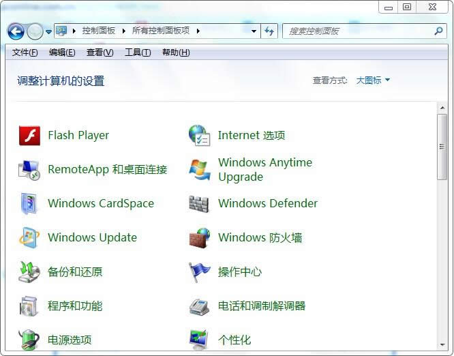Viewport: 454px width, 356px height.
Task: Open the 电源选项 link
Action: pyautogui.click(x=70, y=340)
